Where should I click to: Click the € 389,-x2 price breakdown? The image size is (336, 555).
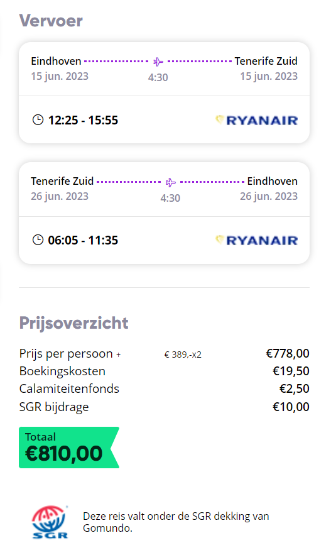tap(183, 354)
